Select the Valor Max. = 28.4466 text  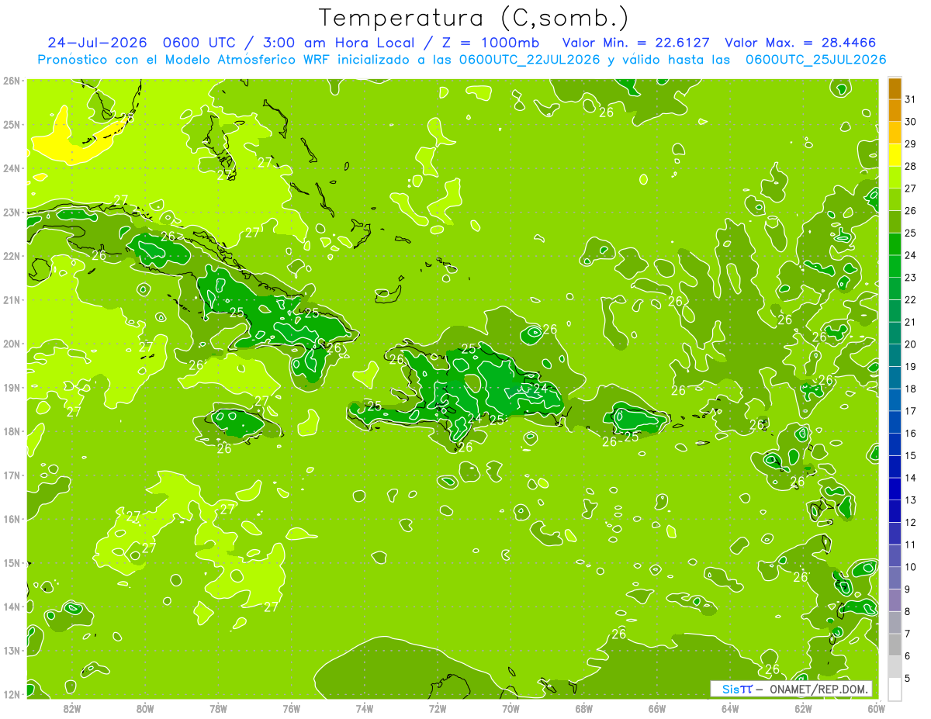[805, 43]
